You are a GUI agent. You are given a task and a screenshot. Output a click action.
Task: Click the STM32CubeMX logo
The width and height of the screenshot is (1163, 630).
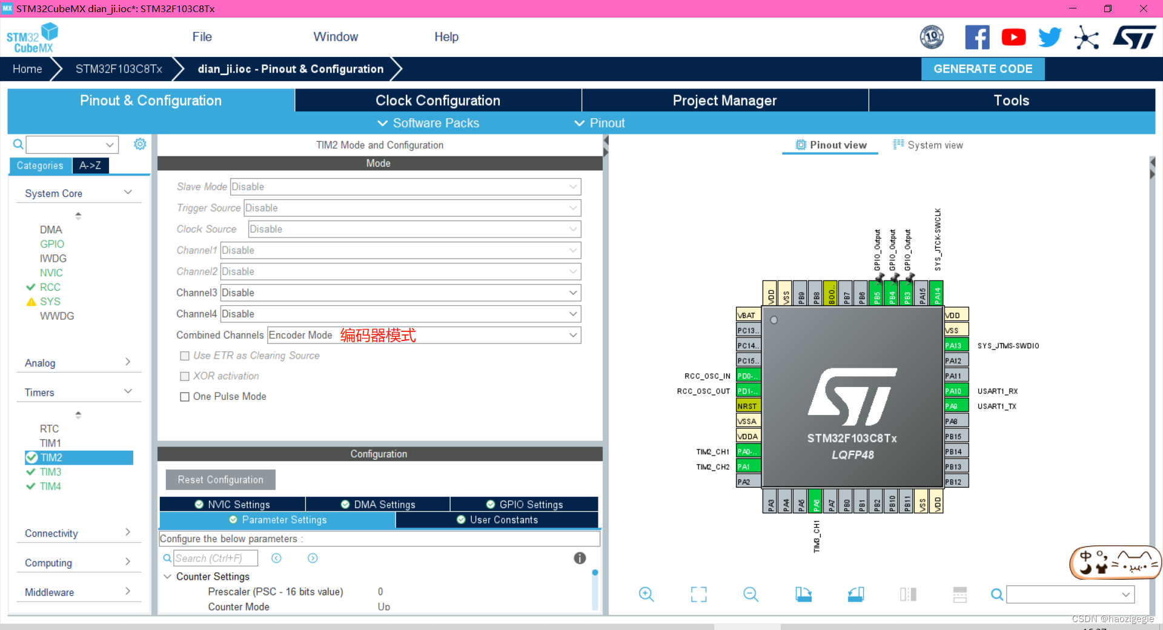coord(33,38)
